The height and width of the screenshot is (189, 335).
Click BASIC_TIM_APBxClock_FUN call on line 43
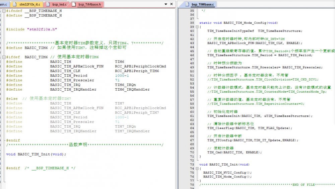click(255, 43)
